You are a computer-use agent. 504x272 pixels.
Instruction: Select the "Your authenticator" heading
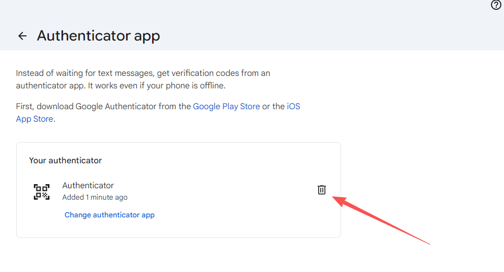pyautogui.click(x=66, y=161)
